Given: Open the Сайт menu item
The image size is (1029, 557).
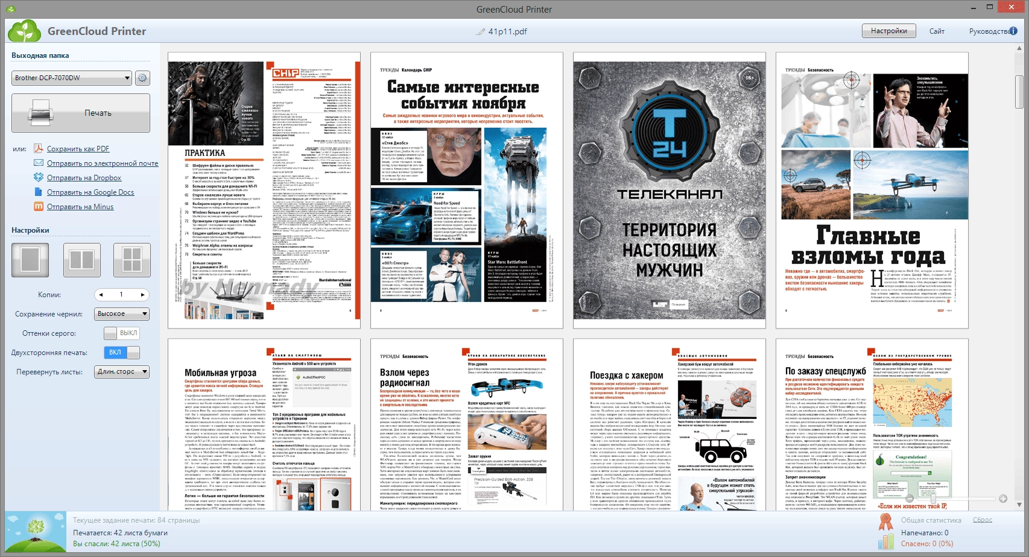Looking at the screenshot, I should coord(937,31).
